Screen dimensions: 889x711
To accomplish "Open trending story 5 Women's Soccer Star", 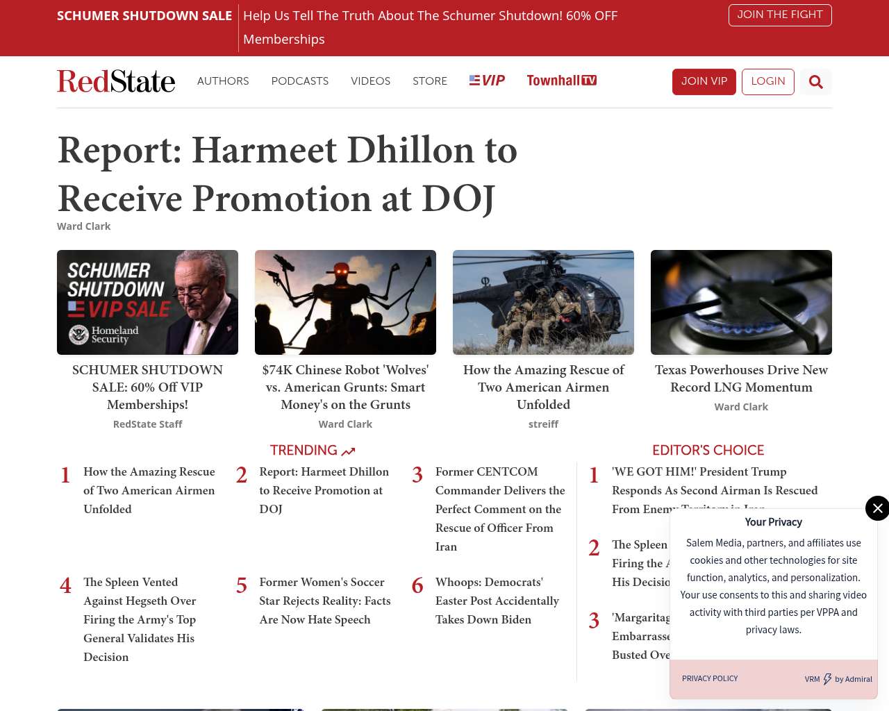I will pos(325,601).
